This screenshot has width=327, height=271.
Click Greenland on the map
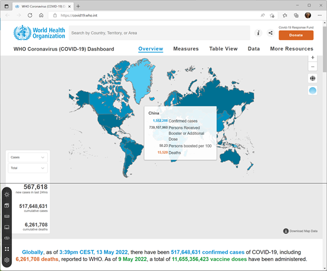140,80
